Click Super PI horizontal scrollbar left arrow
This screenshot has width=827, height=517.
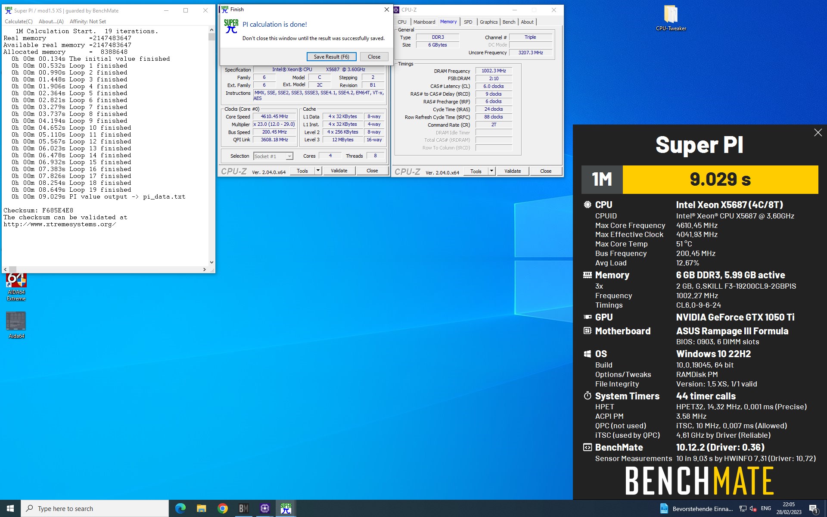(5, 269)
